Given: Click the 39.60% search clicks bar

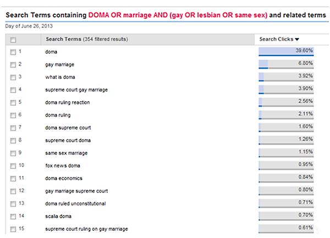Looking at the screenshot, I should coord(286,51).
